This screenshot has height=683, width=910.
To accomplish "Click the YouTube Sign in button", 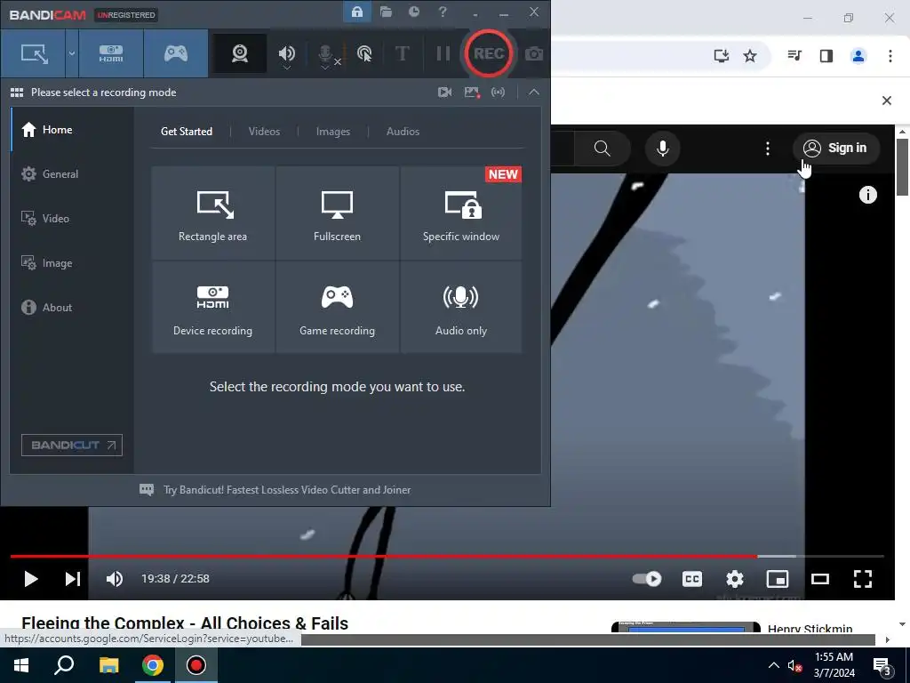I will [x=835, y=149].
